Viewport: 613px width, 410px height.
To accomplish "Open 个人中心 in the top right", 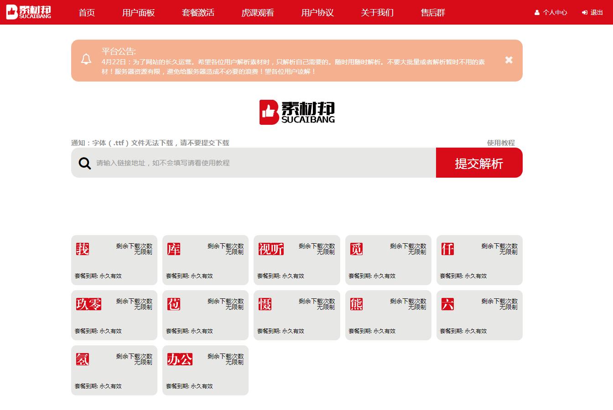I will coord(551,13).
